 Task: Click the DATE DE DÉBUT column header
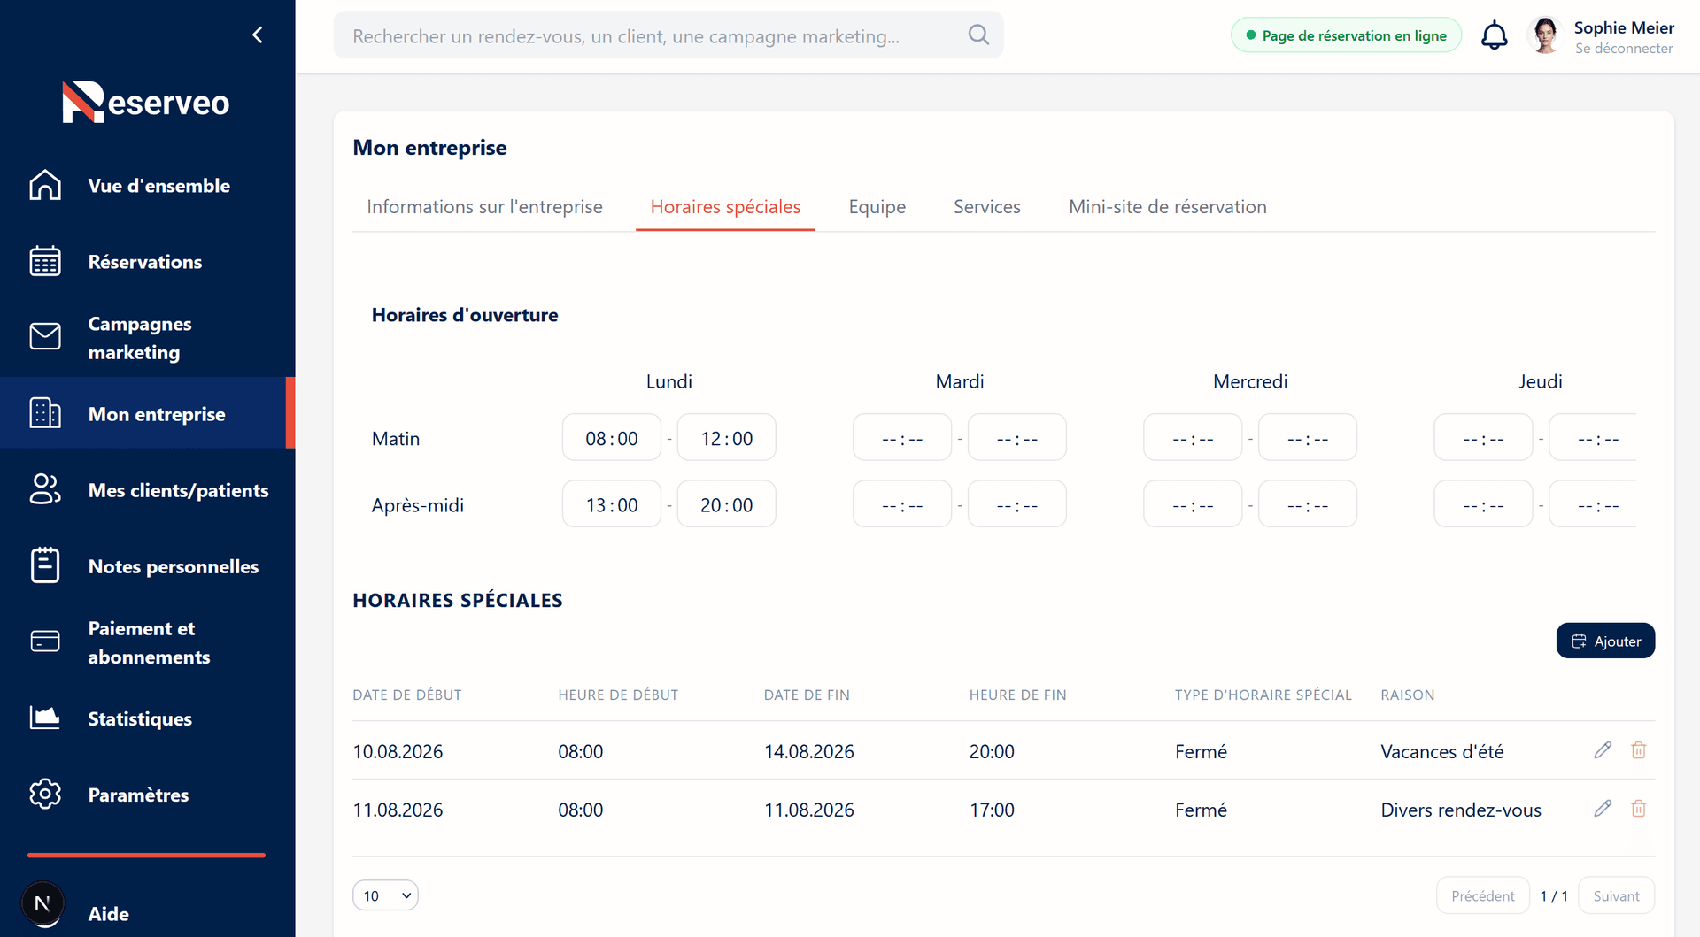point(407,695)
